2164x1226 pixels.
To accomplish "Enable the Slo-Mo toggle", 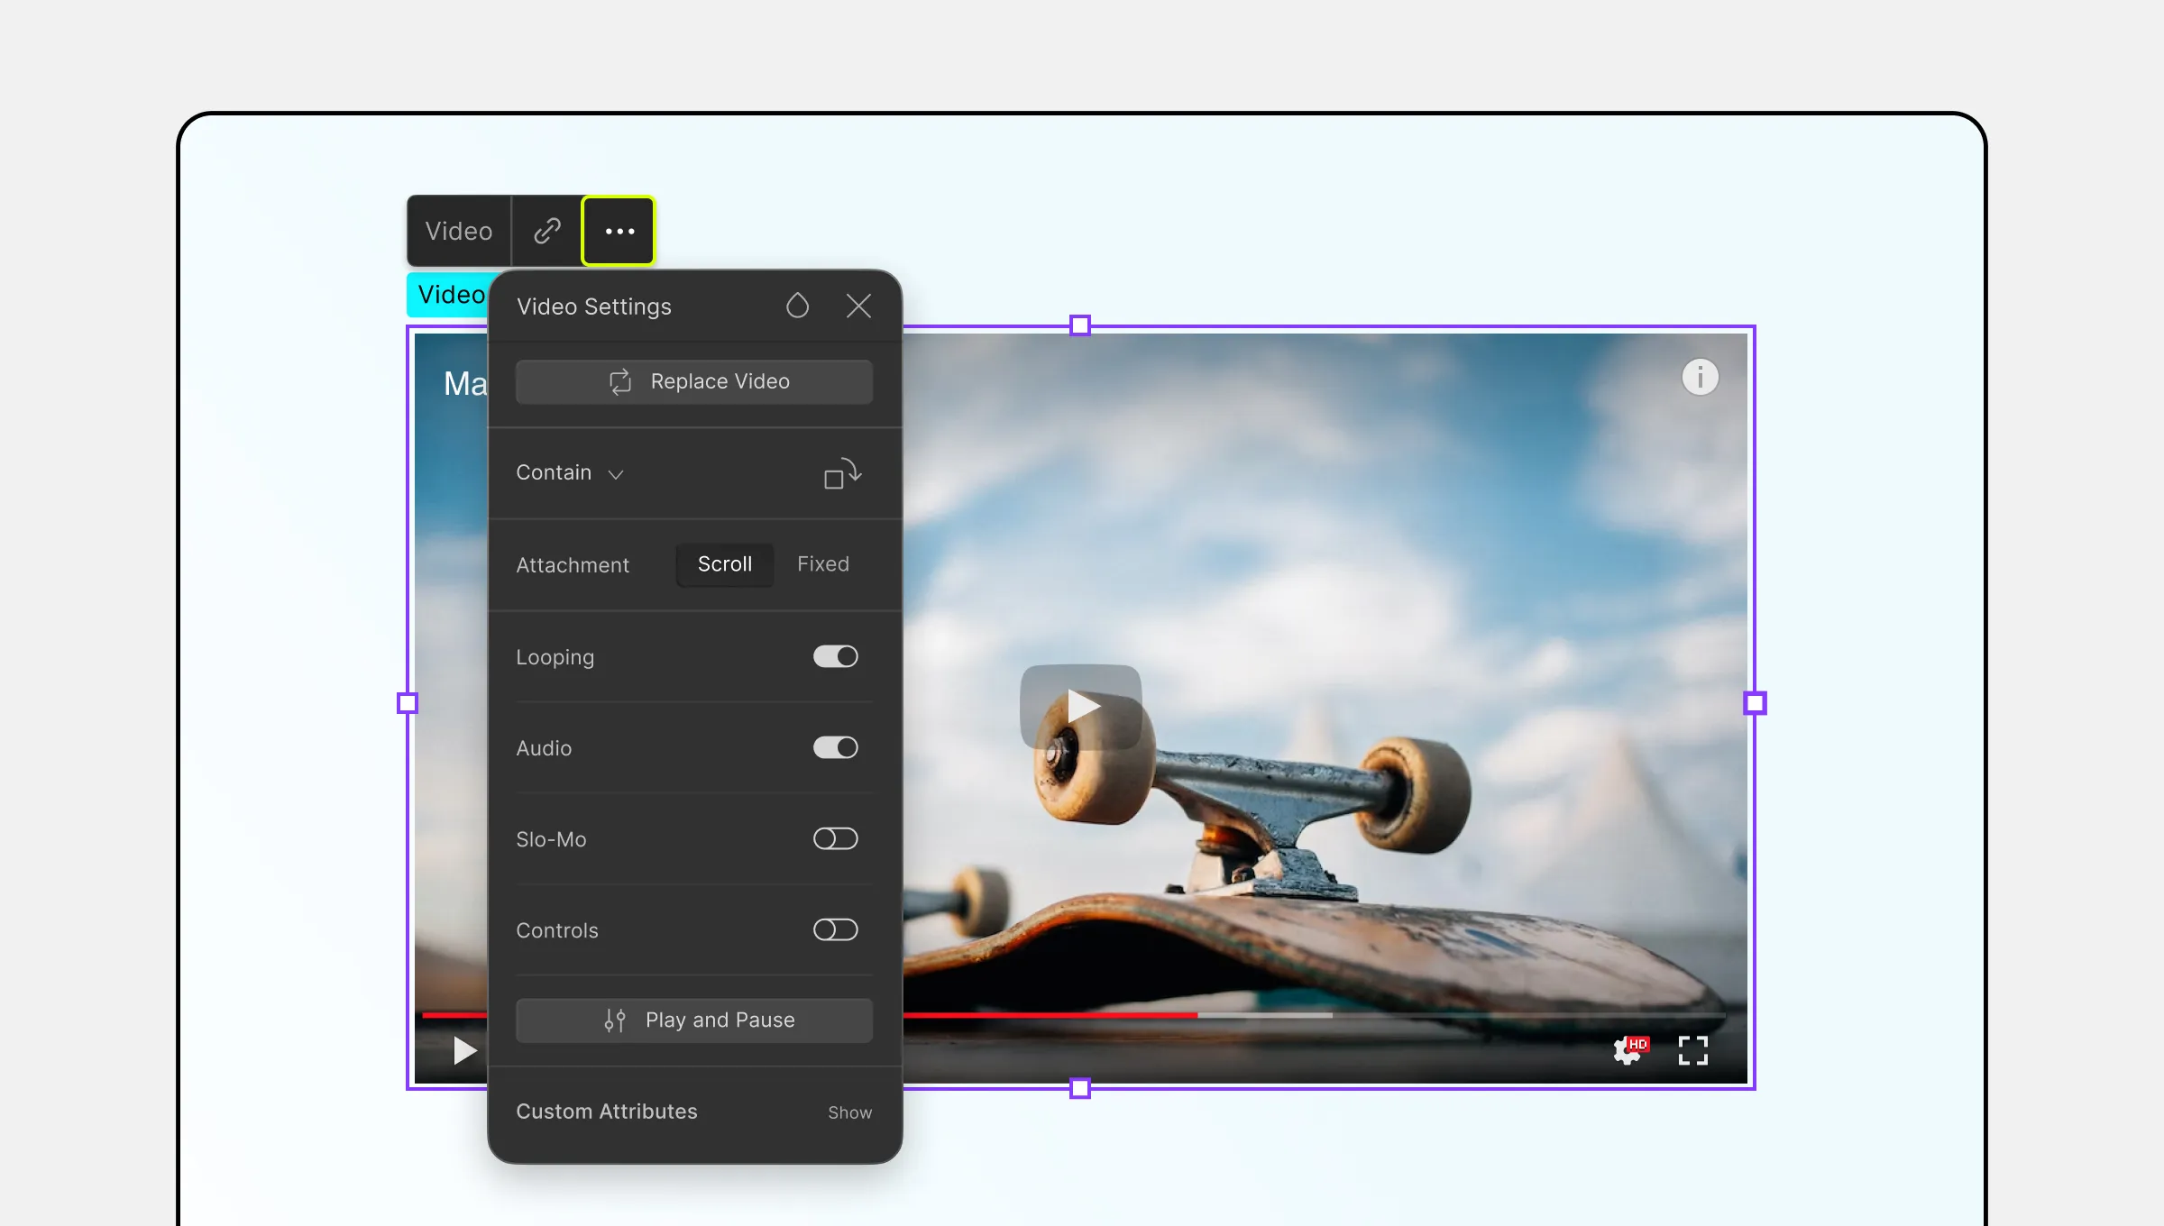I will tap(835, 838).
